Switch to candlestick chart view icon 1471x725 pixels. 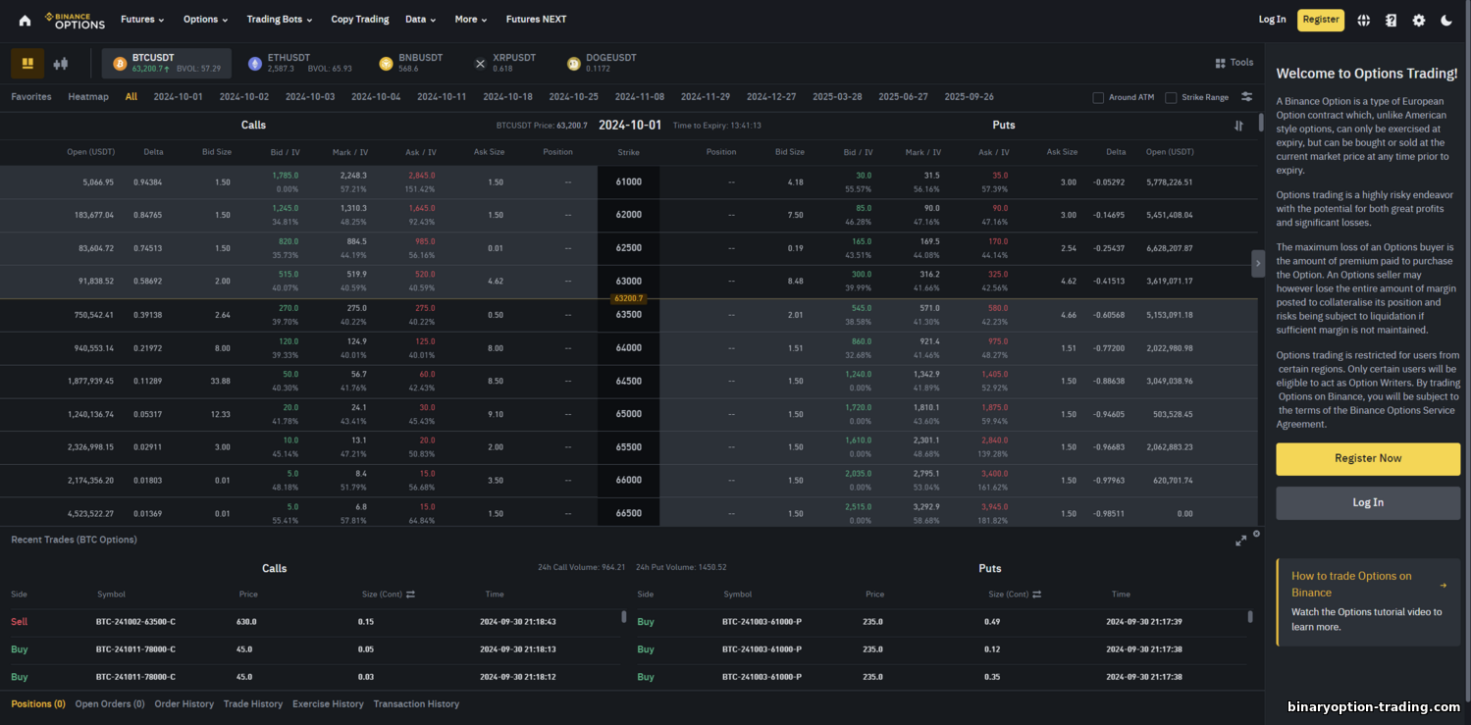point(61,64)
